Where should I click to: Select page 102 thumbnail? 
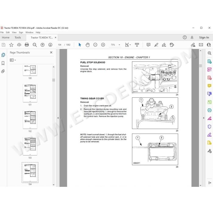pos(30,120)
